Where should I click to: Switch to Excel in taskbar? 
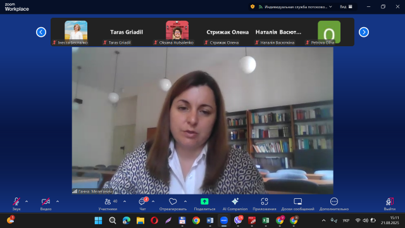[x=266, y=220]
